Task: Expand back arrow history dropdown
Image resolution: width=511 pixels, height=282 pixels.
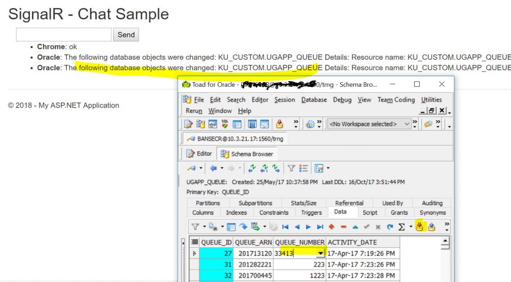Action: [x=222, y=168]
